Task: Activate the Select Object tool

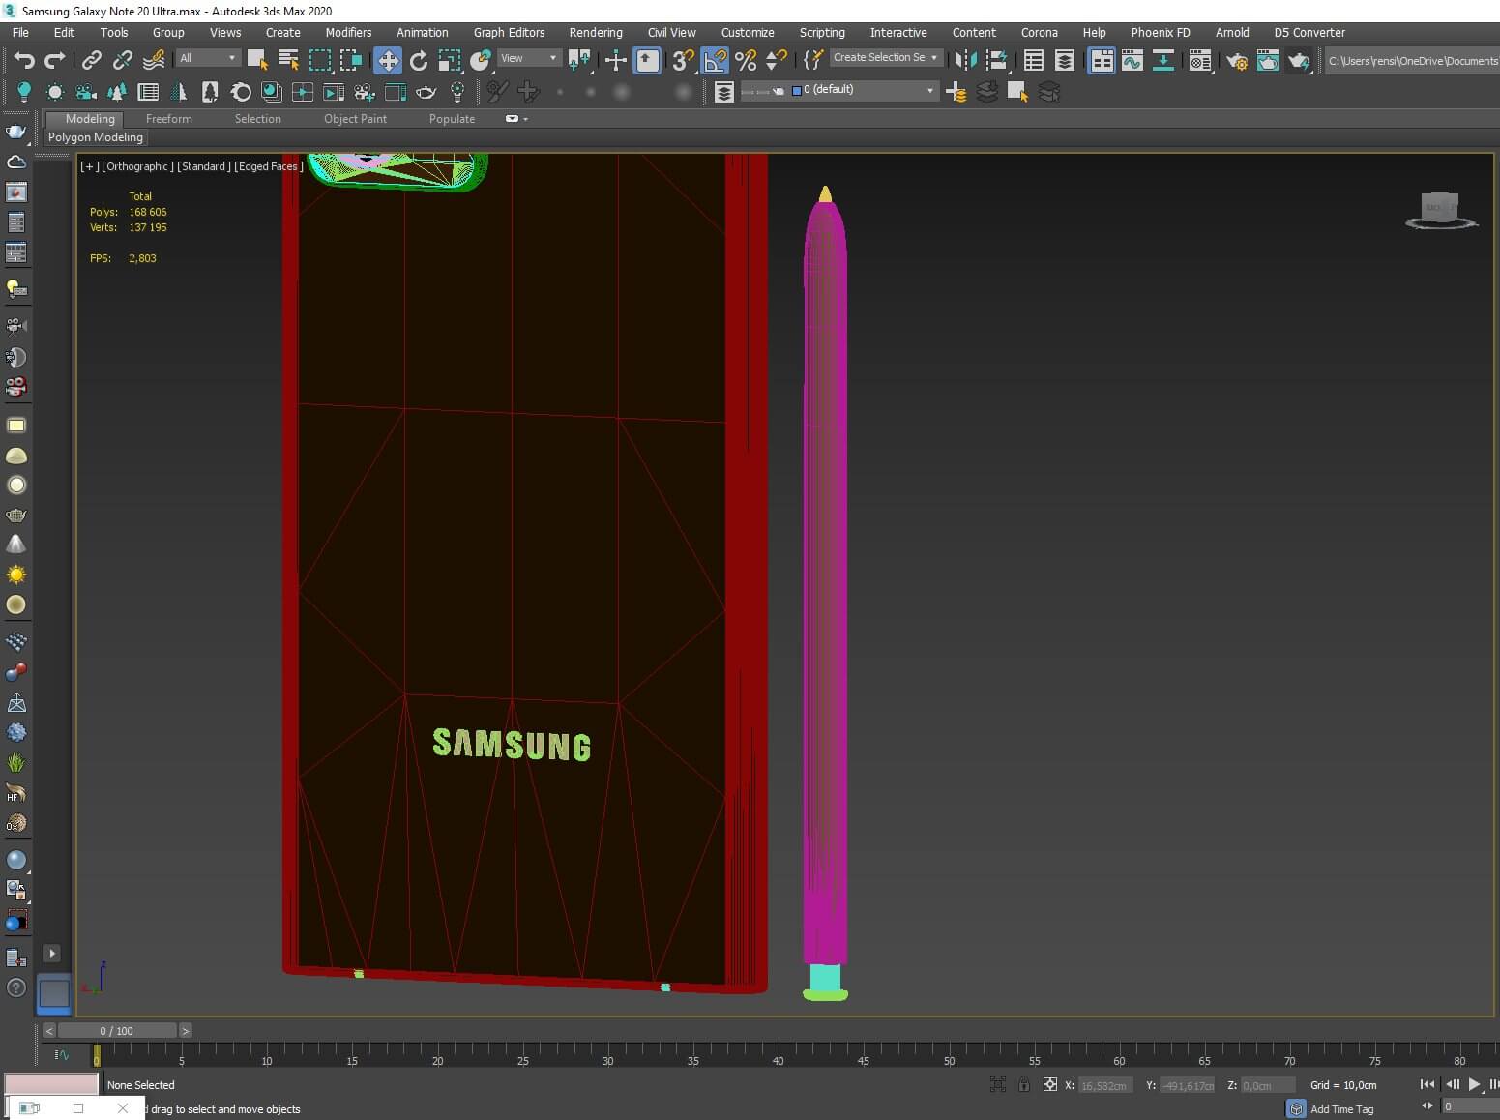Action: (x=257, y=61)
